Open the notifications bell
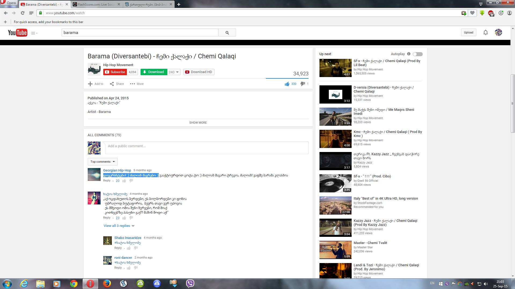The image size is (515, 289). (485, 33)
